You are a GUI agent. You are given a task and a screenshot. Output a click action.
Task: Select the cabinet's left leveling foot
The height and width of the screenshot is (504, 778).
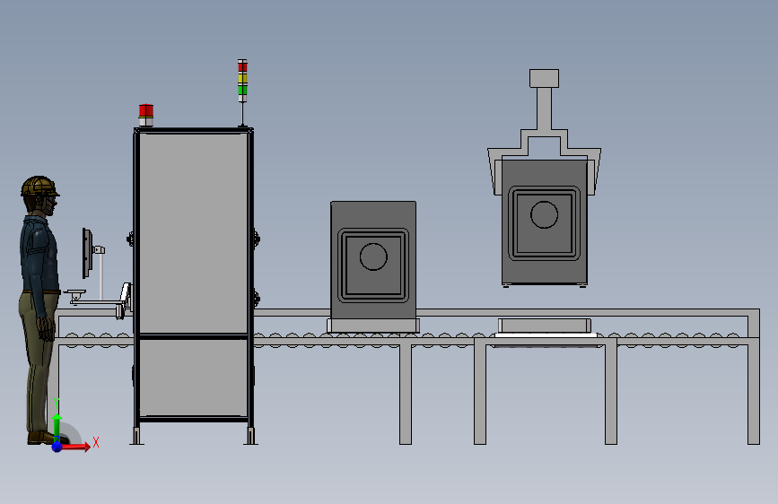[137, 436]
